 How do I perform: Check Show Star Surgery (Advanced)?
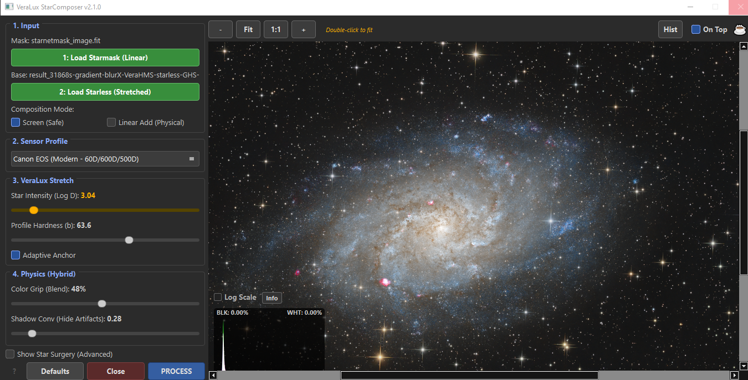click(x=10, y=354)
